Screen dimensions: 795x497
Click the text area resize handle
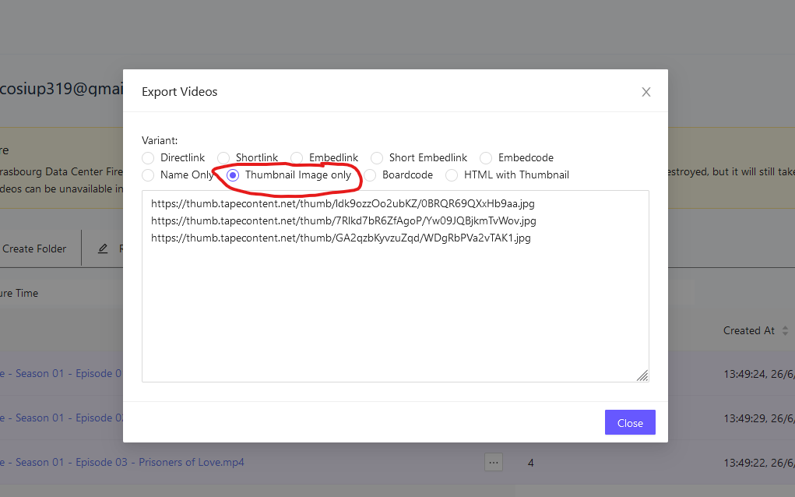coord(642,375)
